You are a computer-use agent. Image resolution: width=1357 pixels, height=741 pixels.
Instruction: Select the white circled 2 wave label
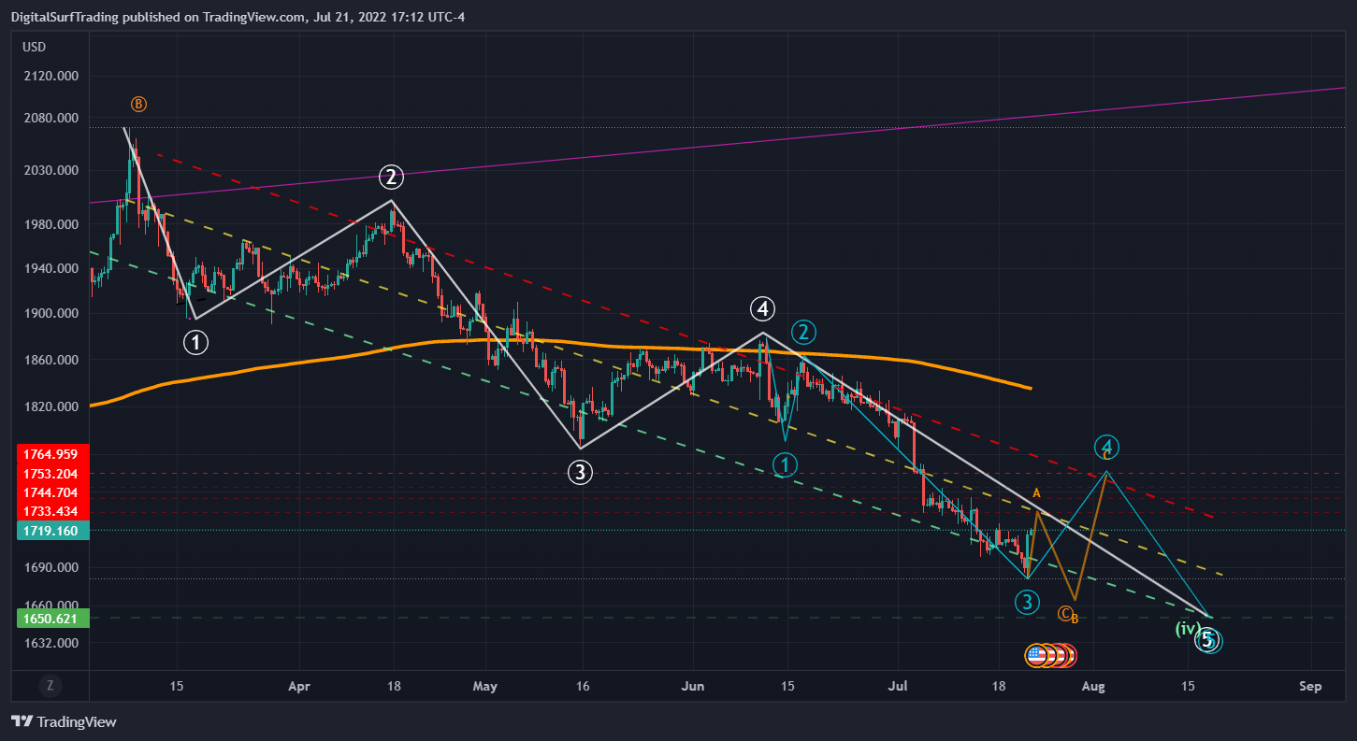tap(391, 177)
